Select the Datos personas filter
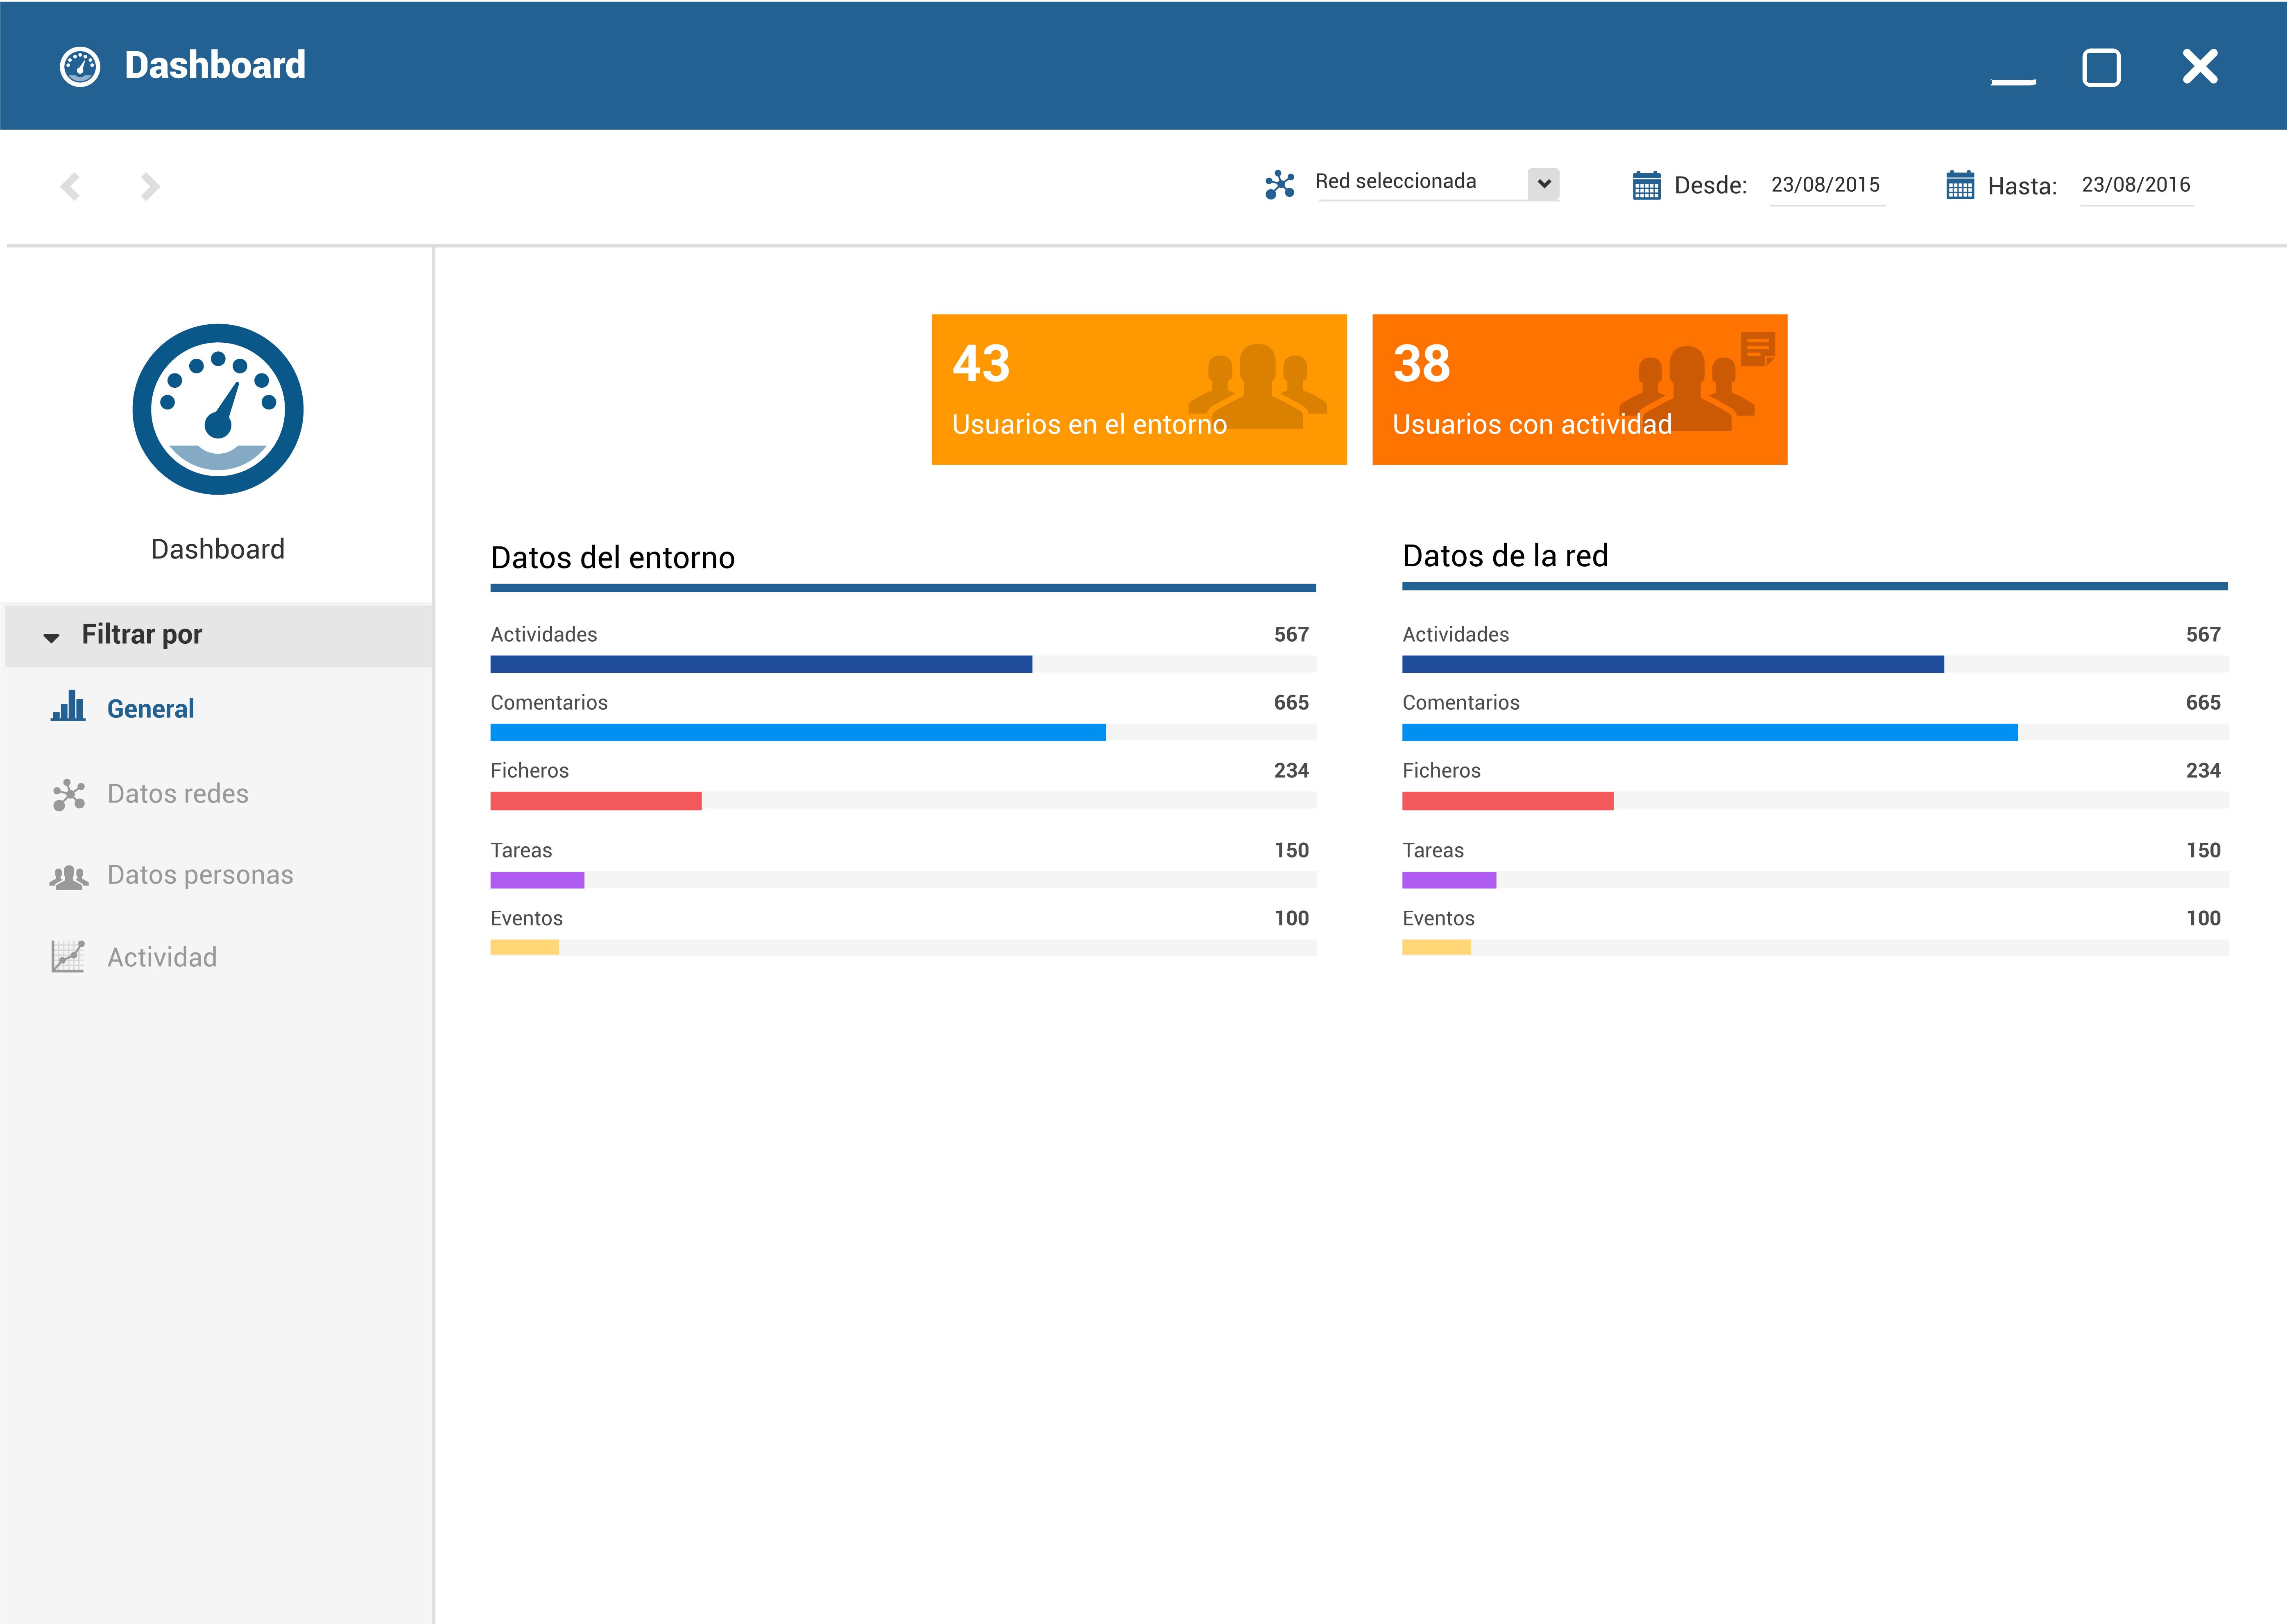2287x1624 pixels. pyautogui.click(x=200, y=875)
